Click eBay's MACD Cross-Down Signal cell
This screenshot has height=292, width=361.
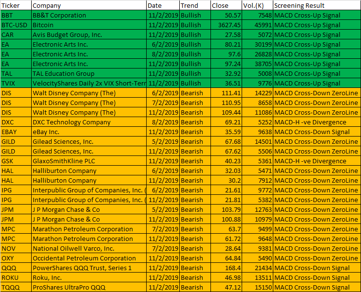click(x=317, y=132)
